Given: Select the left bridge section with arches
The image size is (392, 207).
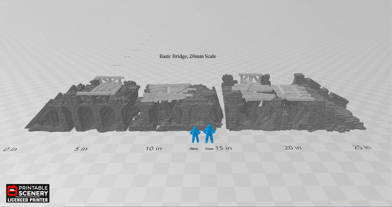Looking at the screenshot, I should click(78, 110).
